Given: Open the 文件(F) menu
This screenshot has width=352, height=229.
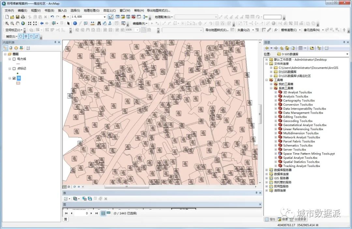Looking at the screenshot, I should point(9,10).
